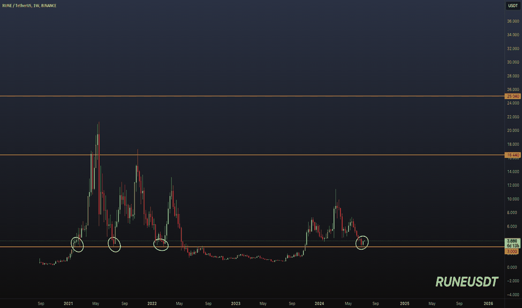Click the 36.000 price axis label
The width and height of the screenshot is (522, 308).
pyautogui.click(x=512, y=21)
